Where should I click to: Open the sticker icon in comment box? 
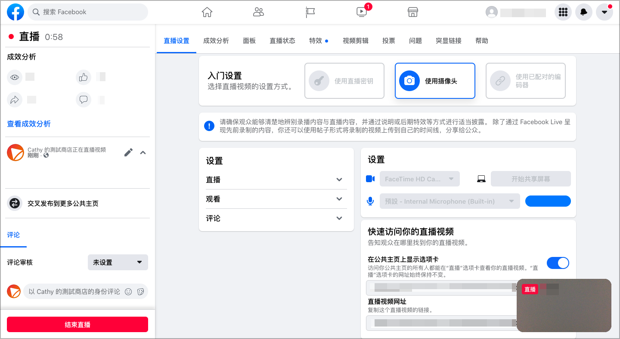pos(140,292)
